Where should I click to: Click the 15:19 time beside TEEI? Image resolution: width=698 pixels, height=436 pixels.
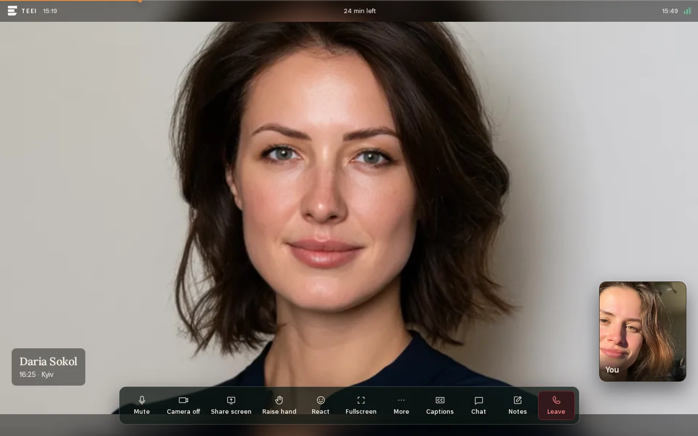coord(50,11)
